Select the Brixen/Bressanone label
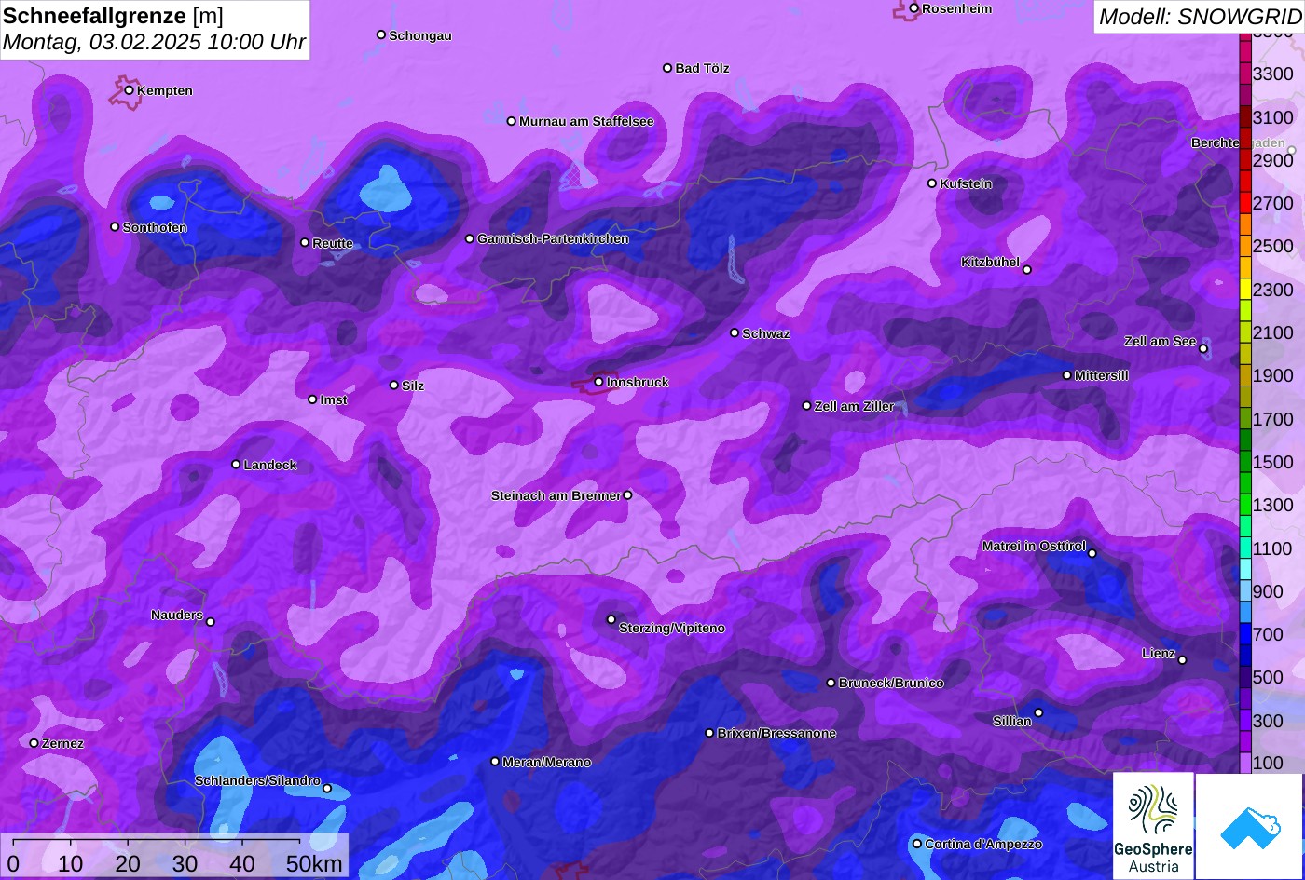The width and height of the screenshot is (1305, 880). tap(776, 734)
